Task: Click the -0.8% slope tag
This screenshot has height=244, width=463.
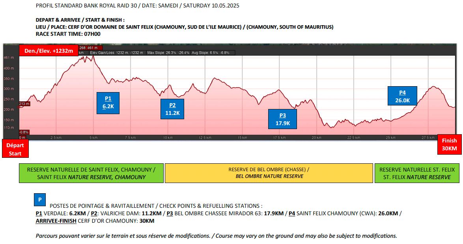Action: [24, 132]
